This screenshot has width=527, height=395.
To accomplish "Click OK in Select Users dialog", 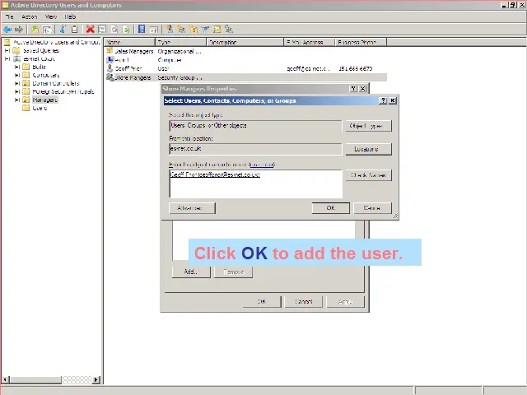I will [x=330, y=207].
